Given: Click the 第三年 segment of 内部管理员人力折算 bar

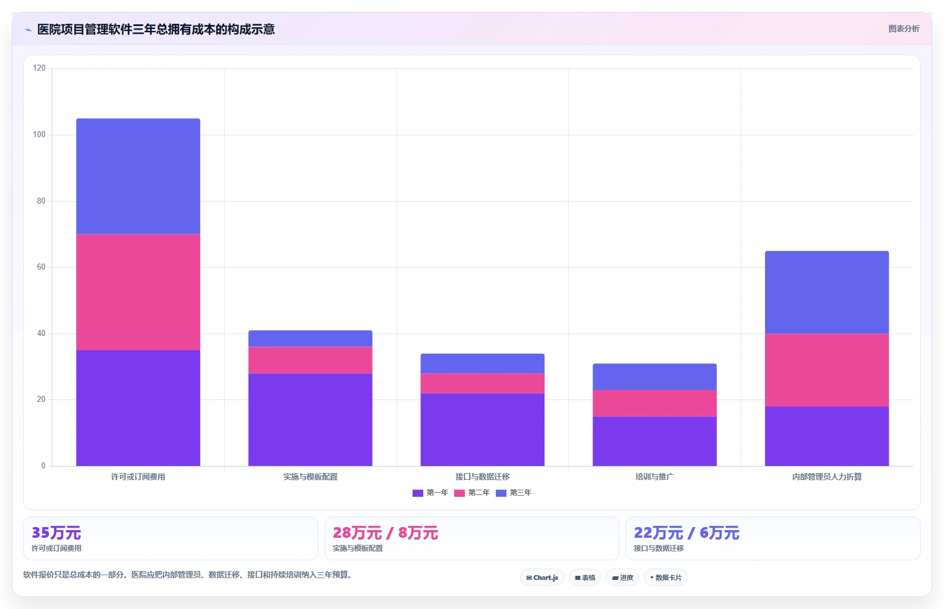Looking at the screenshot, I should [x=827, y=293].
